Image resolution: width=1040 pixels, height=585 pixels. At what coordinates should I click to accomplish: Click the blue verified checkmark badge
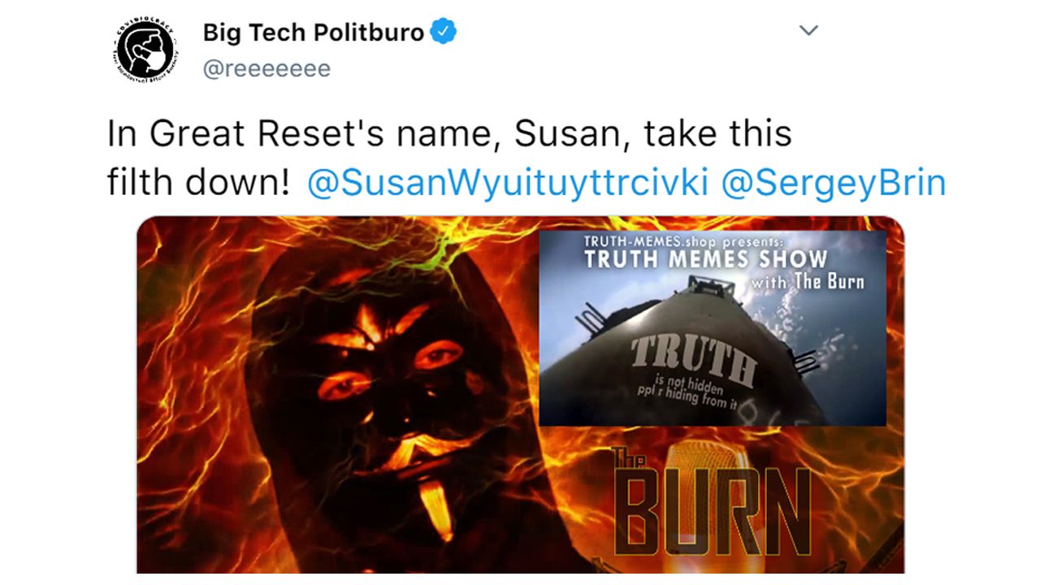[443, 32]
